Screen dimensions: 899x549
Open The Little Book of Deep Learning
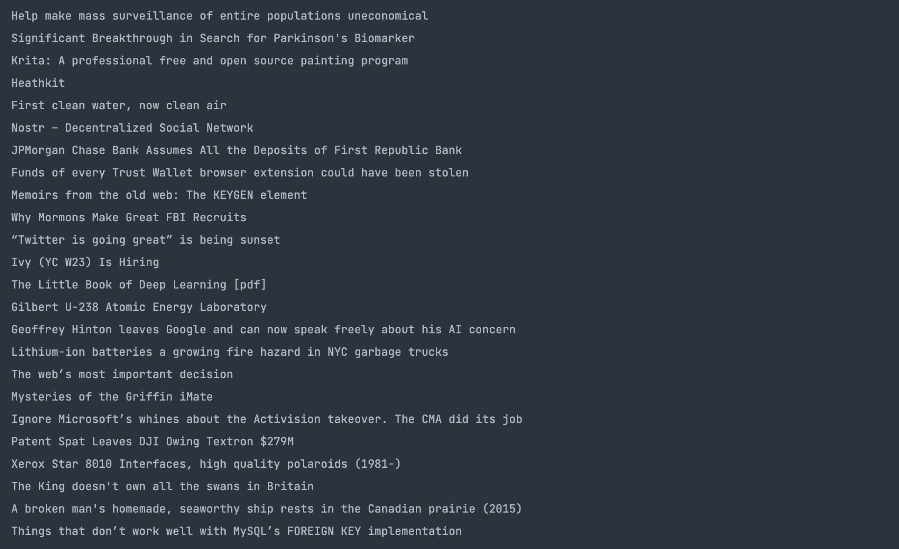pos(139,285)
